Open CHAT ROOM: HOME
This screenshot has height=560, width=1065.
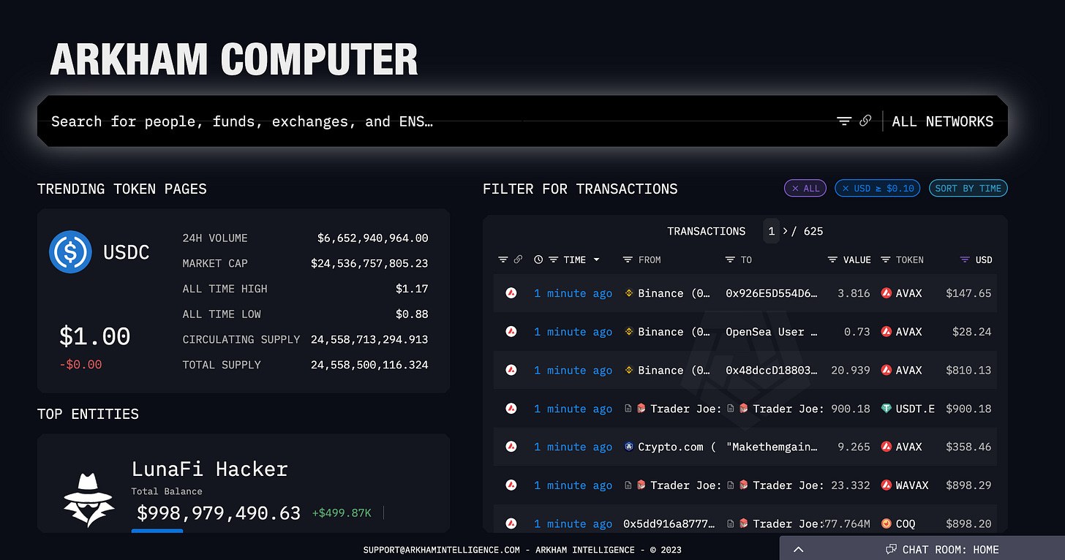pos(951,549)
